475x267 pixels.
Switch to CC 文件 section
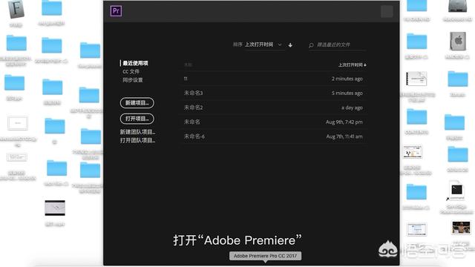(131, 71)
